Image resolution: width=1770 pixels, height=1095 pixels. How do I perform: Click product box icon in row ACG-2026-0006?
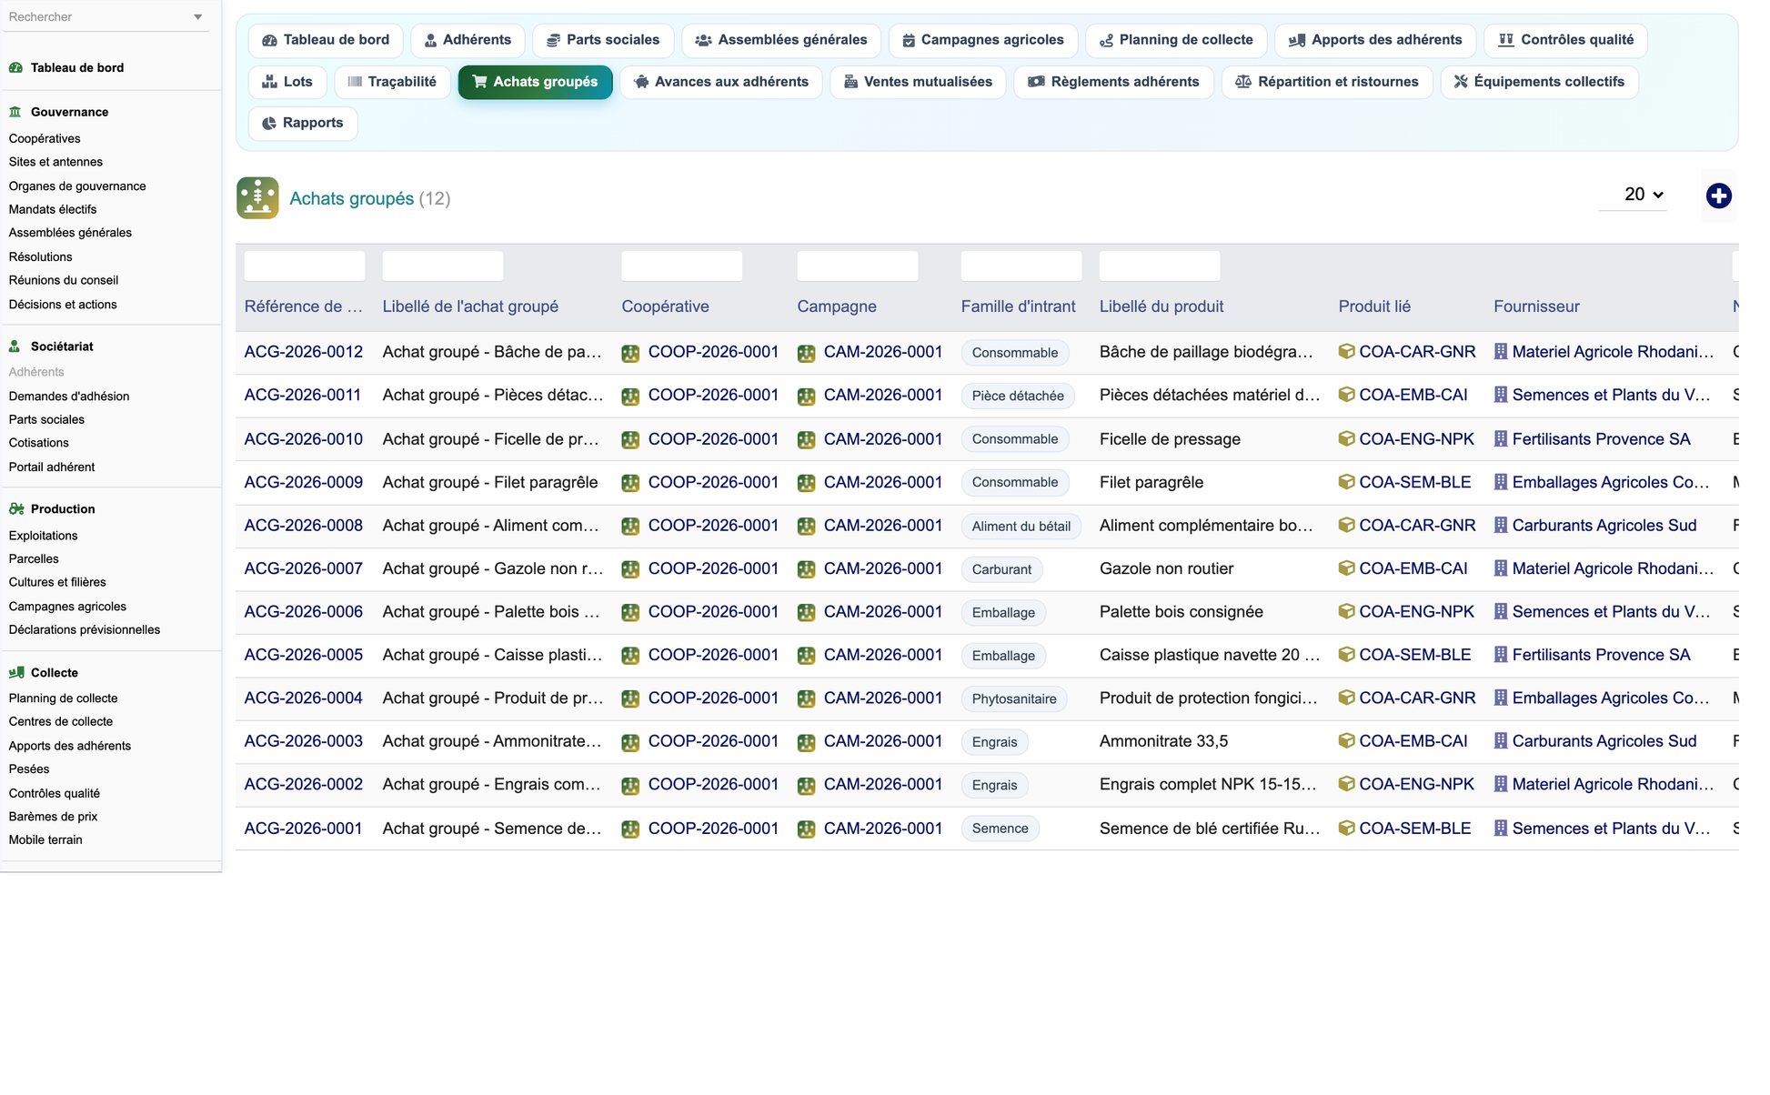tap(1346, 611)
